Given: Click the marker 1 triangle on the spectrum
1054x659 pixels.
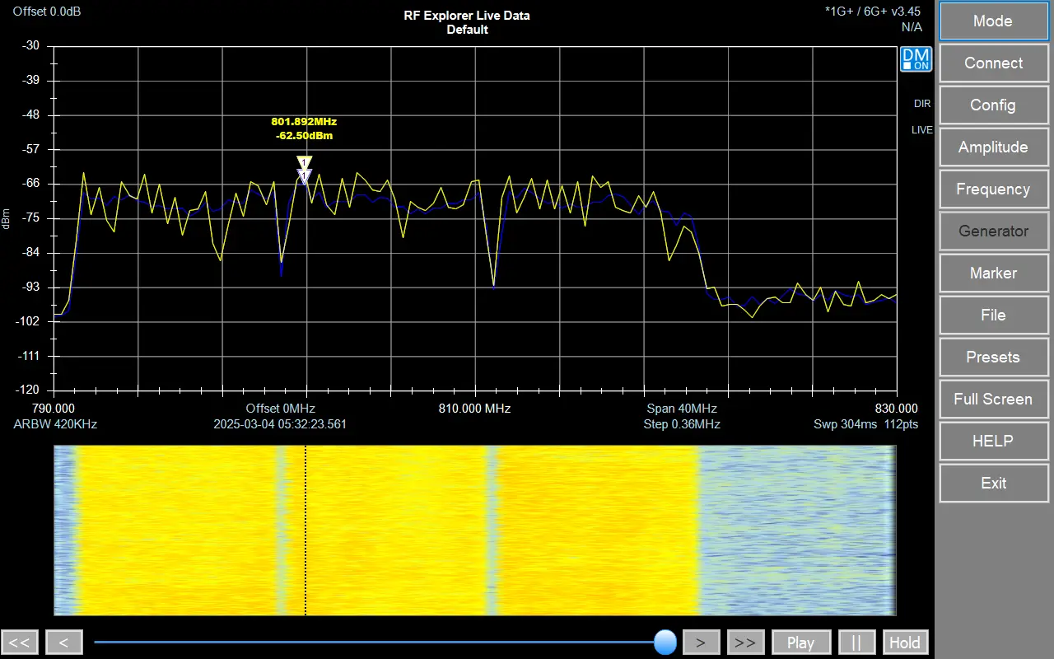Looking at the screenshot, I should (305, 164).
